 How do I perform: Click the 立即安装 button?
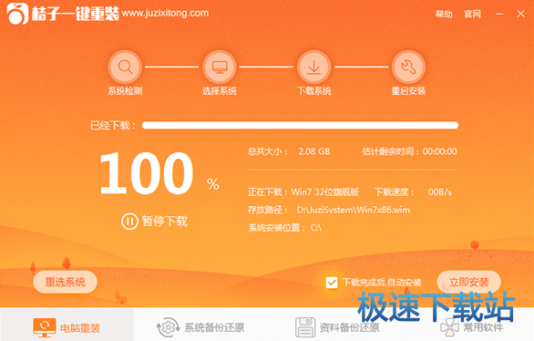pos(469,282)
